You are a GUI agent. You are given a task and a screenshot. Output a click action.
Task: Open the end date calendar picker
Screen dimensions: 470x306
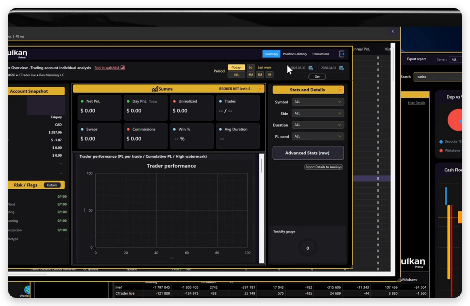(341, 68)
